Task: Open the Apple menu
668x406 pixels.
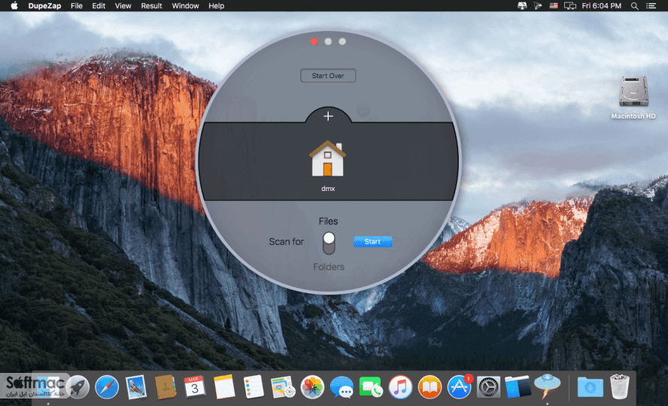Action: (x=14, y=6)
